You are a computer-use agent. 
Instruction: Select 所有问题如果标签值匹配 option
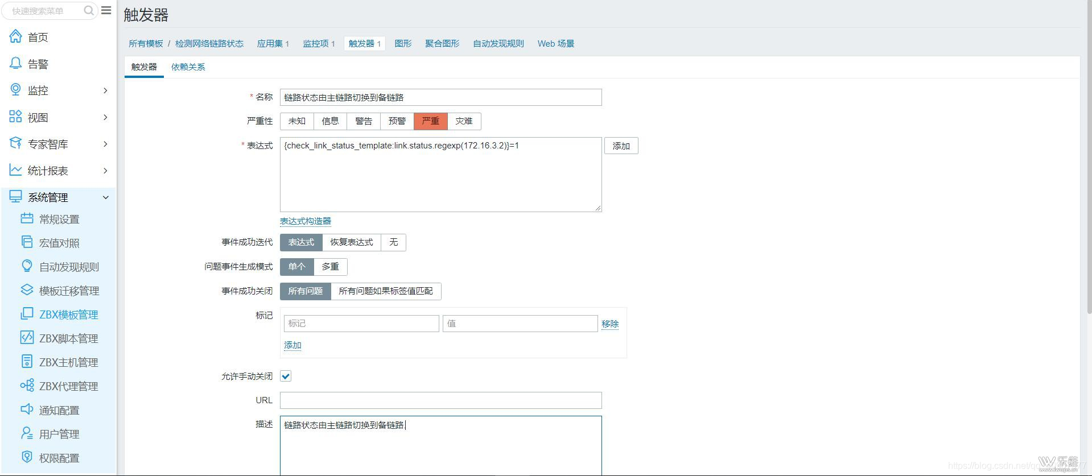click(x=386, y=291)
